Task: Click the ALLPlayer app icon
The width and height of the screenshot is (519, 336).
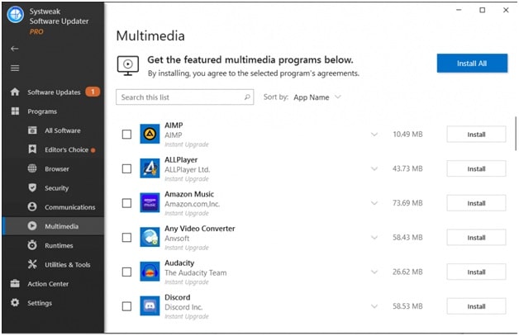Action: pos(150,168)
